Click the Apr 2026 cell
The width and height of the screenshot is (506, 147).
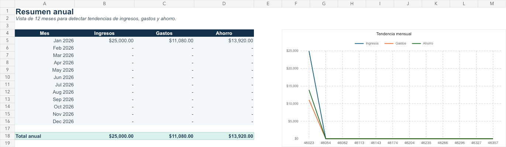click(x=45, y=62)
